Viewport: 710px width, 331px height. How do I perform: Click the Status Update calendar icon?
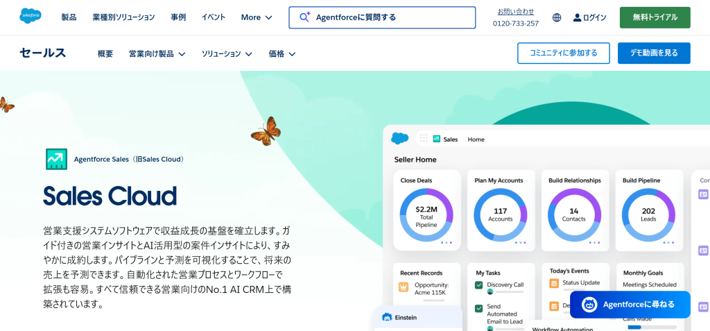click(x=553, y=283)
